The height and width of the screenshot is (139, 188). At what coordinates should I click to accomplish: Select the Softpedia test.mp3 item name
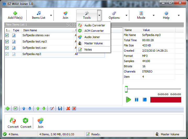(35, 41)
